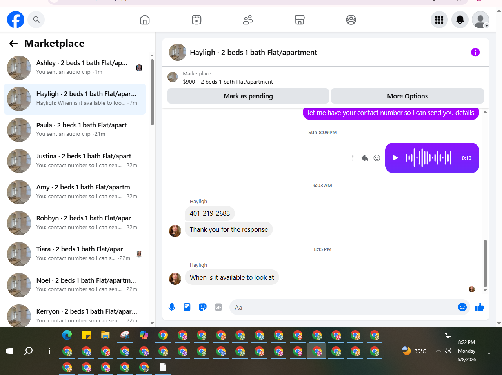The height and width of the screenshot is (375, 502).
Task: Reply to the audio clip message
Action: (365, 158)
